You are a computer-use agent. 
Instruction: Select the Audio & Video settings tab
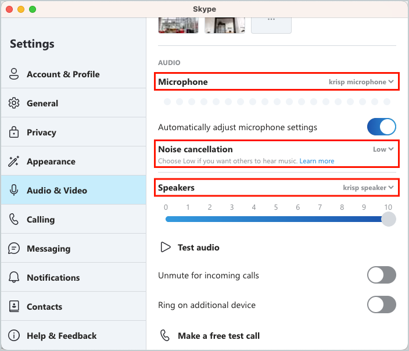[57, 191]
